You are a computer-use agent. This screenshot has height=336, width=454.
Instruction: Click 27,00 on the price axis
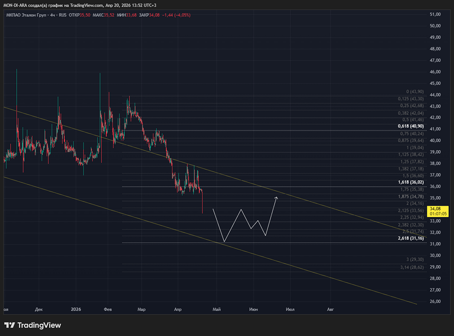click(x=435, y=290)
